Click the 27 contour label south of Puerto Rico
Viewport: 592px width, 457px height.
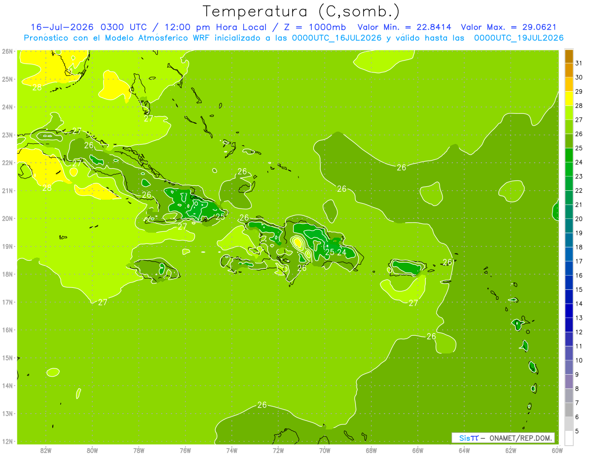coord(413,303)
